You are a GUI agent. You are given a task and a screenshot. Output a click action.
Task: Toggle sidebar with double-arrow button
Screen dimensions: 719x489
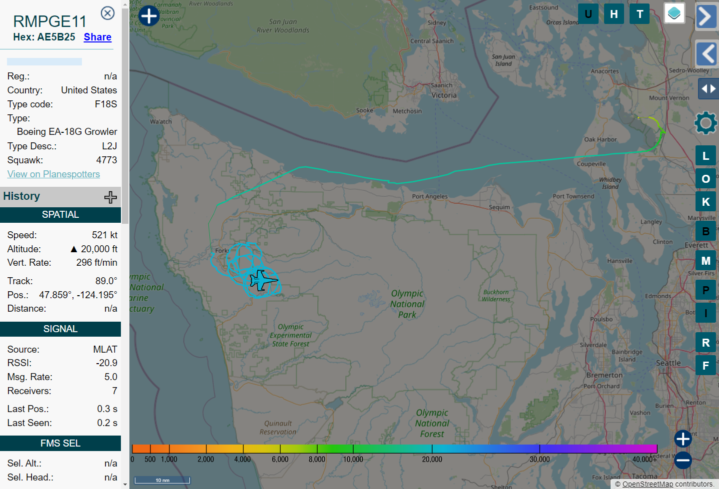click(x=708, y=89)
